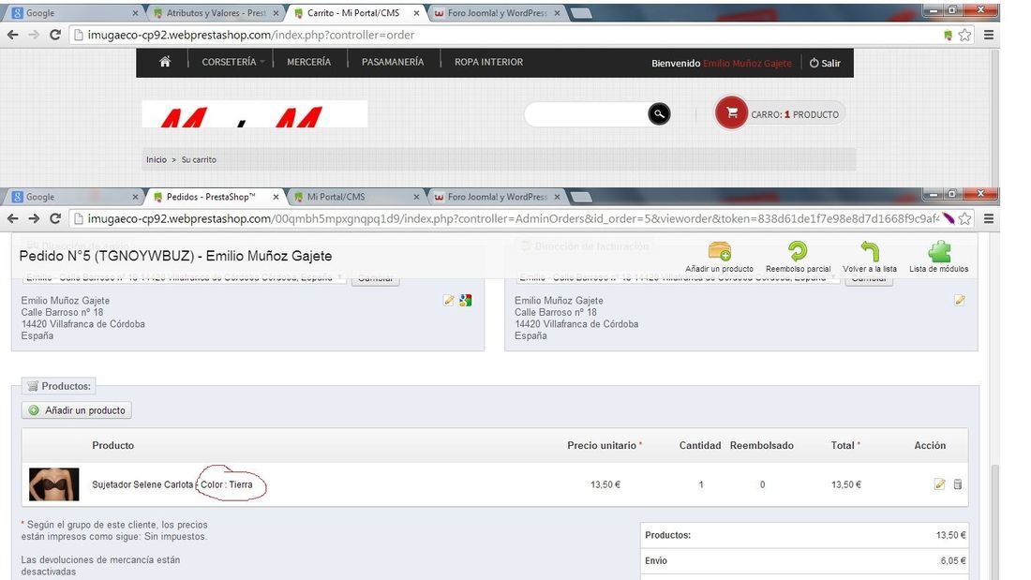Open the CORSETERÍA dropdown menu
The width and height of the screenshot is (1031, 580).
(x=232, y=62)
